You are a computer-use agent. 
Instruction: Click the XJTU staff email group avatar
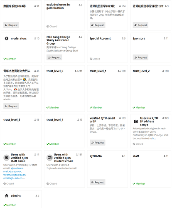click(x=6, y=158)
